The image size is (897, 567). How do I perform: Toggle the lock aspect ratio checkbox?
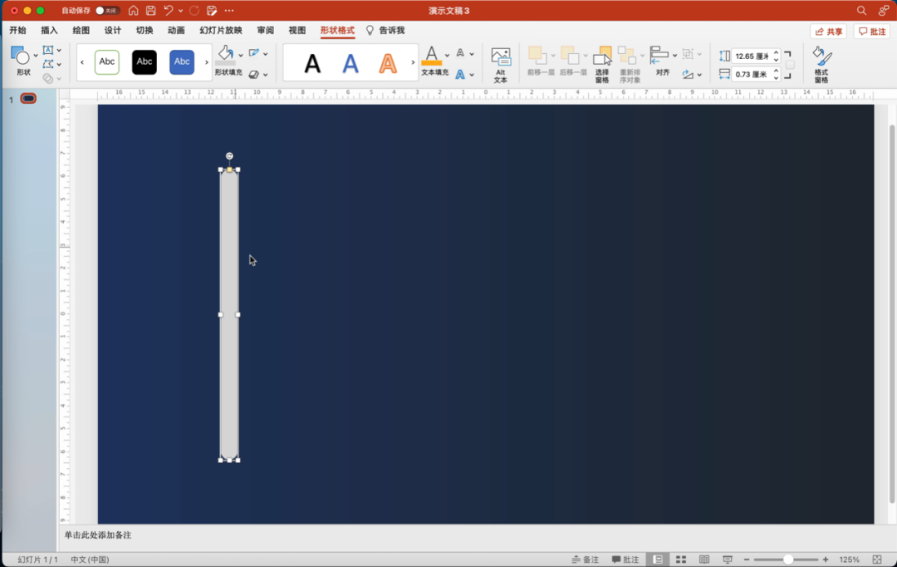[x=790, y=65]
